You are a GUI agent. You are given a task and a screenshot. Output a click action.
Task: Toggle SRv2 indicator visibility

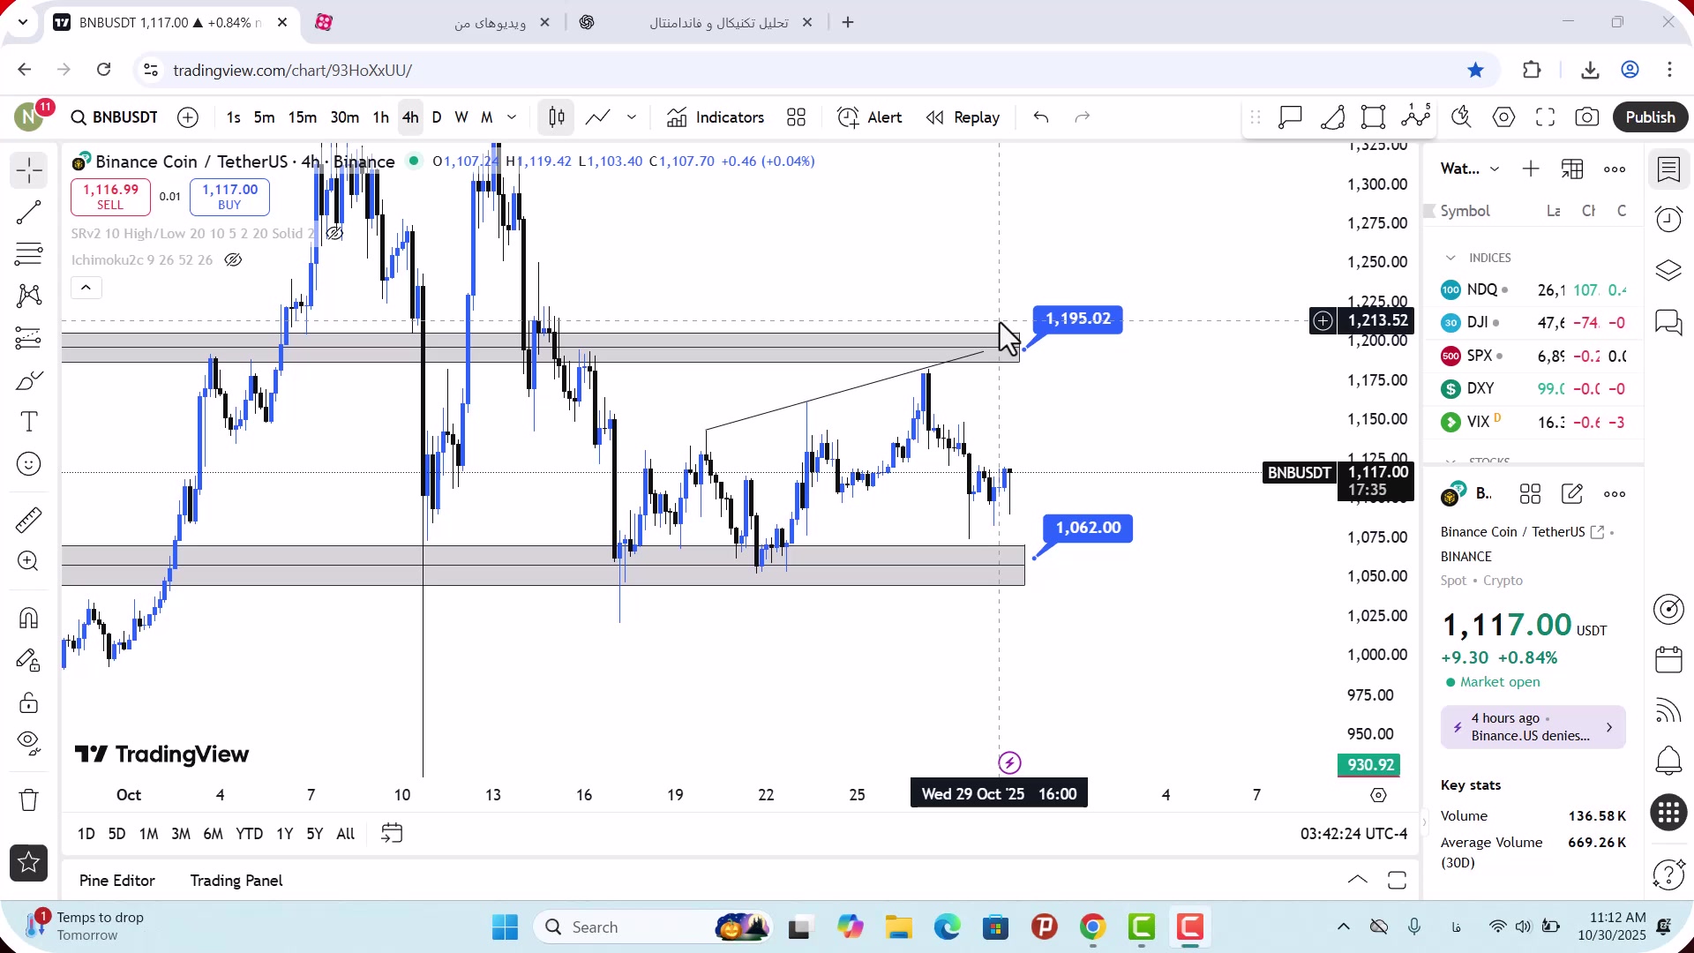(x=334, y=234)
